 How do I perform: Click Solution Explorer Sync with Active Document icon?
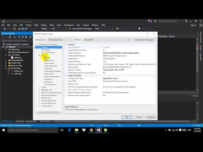pyautogui.click(x=19, y=37)
